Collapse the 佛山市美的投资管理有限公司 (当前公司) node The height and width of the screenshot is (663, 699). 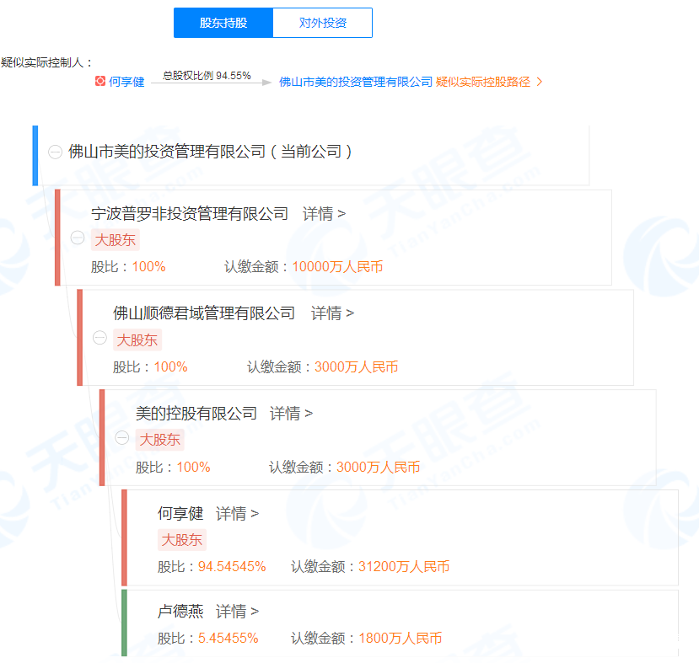tap(55, 152)
